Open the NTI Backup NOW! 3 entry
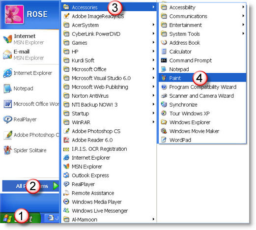256x230 pixels. (109, 105)
